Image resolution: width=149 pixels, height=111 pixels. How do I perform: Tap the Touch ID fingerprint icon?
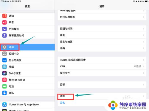click(x=4, y=80)
